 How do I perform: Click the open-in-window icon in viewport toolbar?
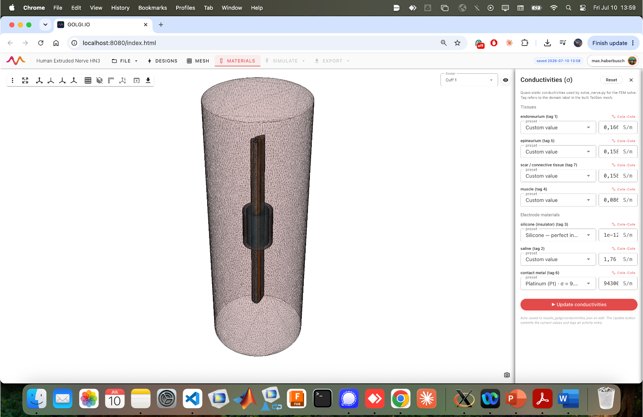136,80
